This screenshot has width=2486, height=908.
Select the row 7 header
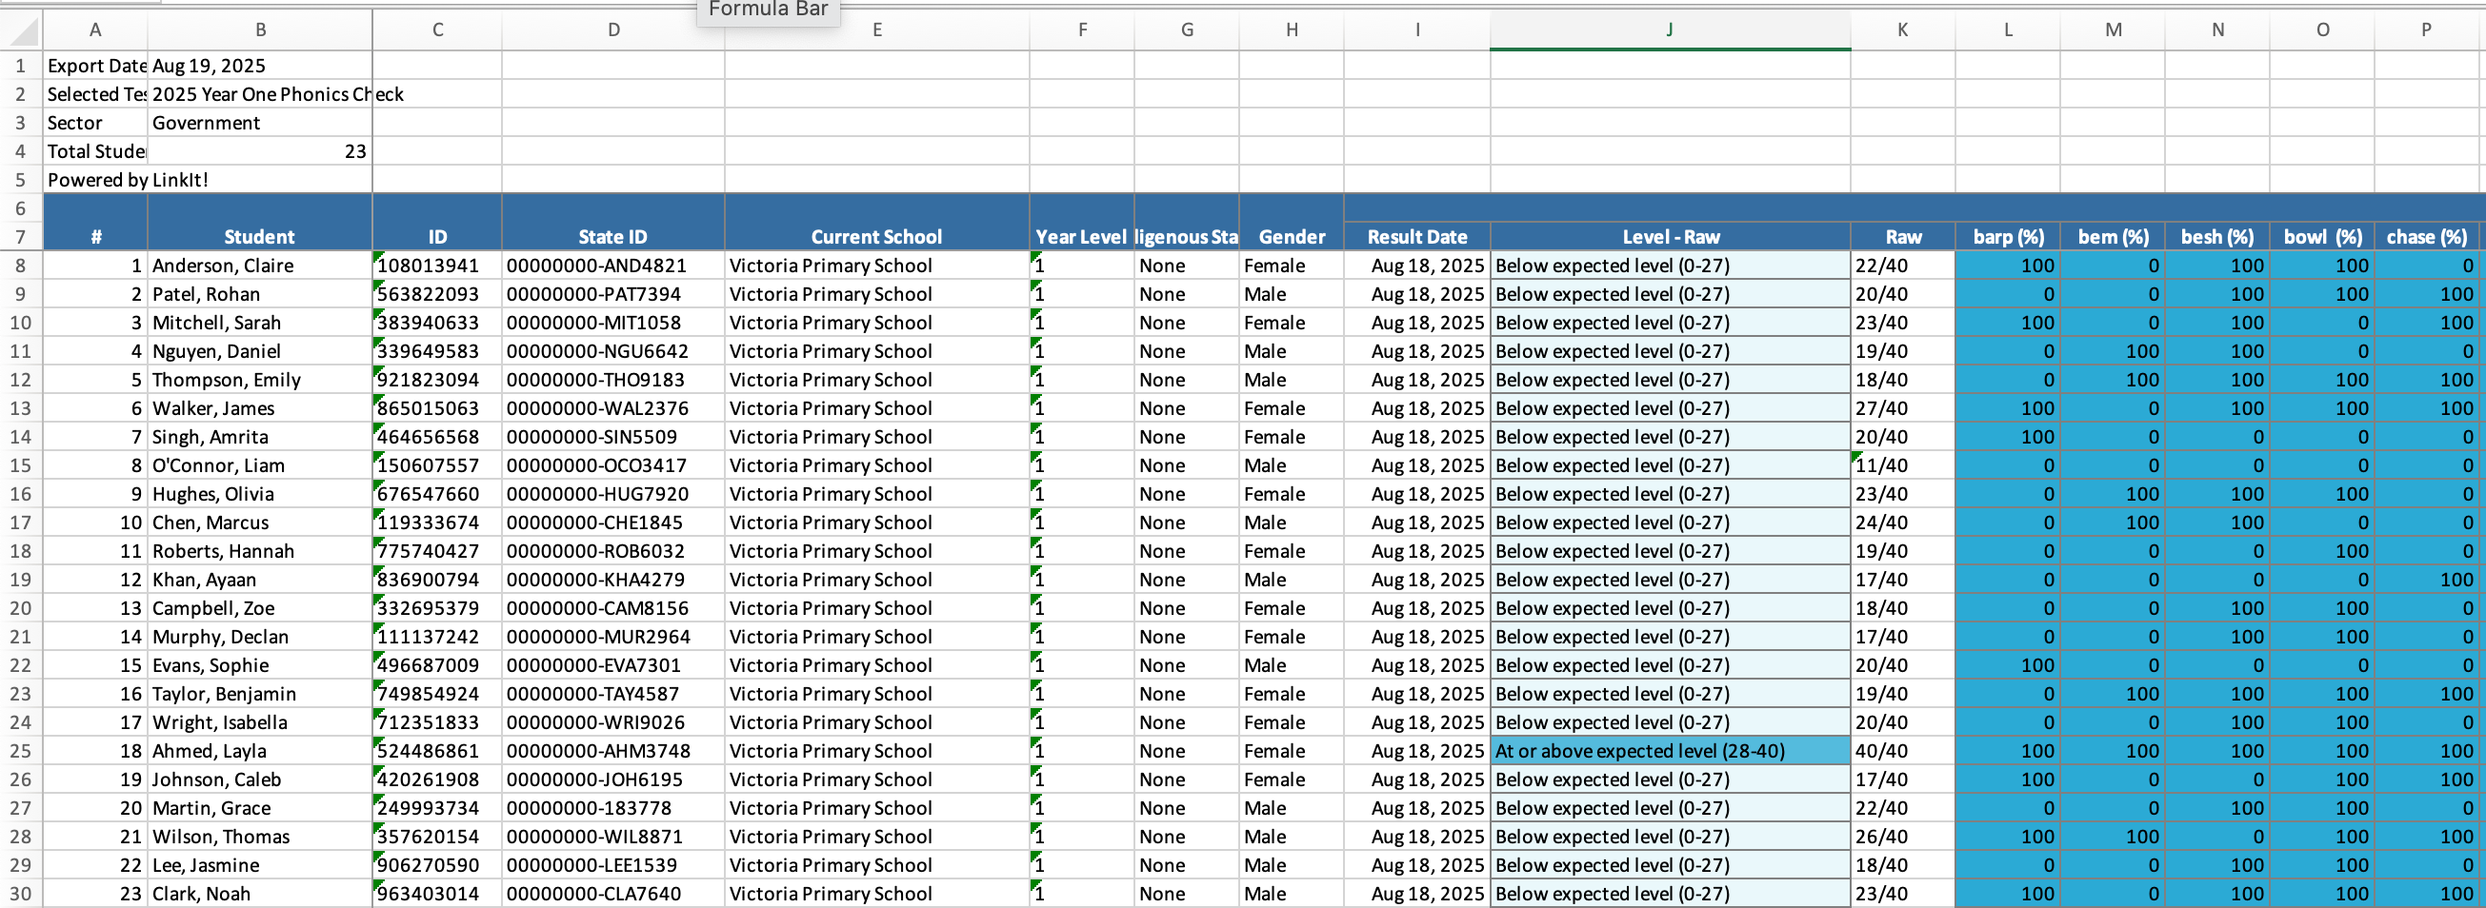(20, 237)
